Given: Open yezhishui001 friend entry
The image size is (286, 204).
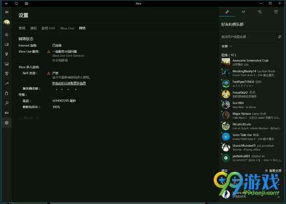Looking at the screenshot, I should [x=251, y=158].
